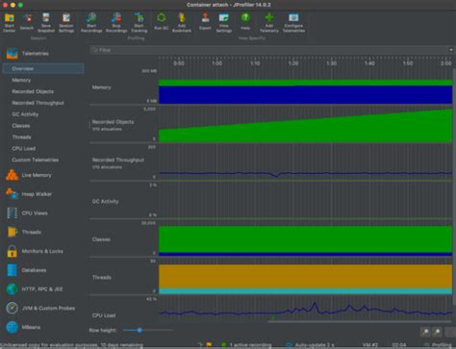Open the HTTP, RPC & JEE section
Viewport: 456px width, 349px height.
pyautogui.click(x=43, y=289)
